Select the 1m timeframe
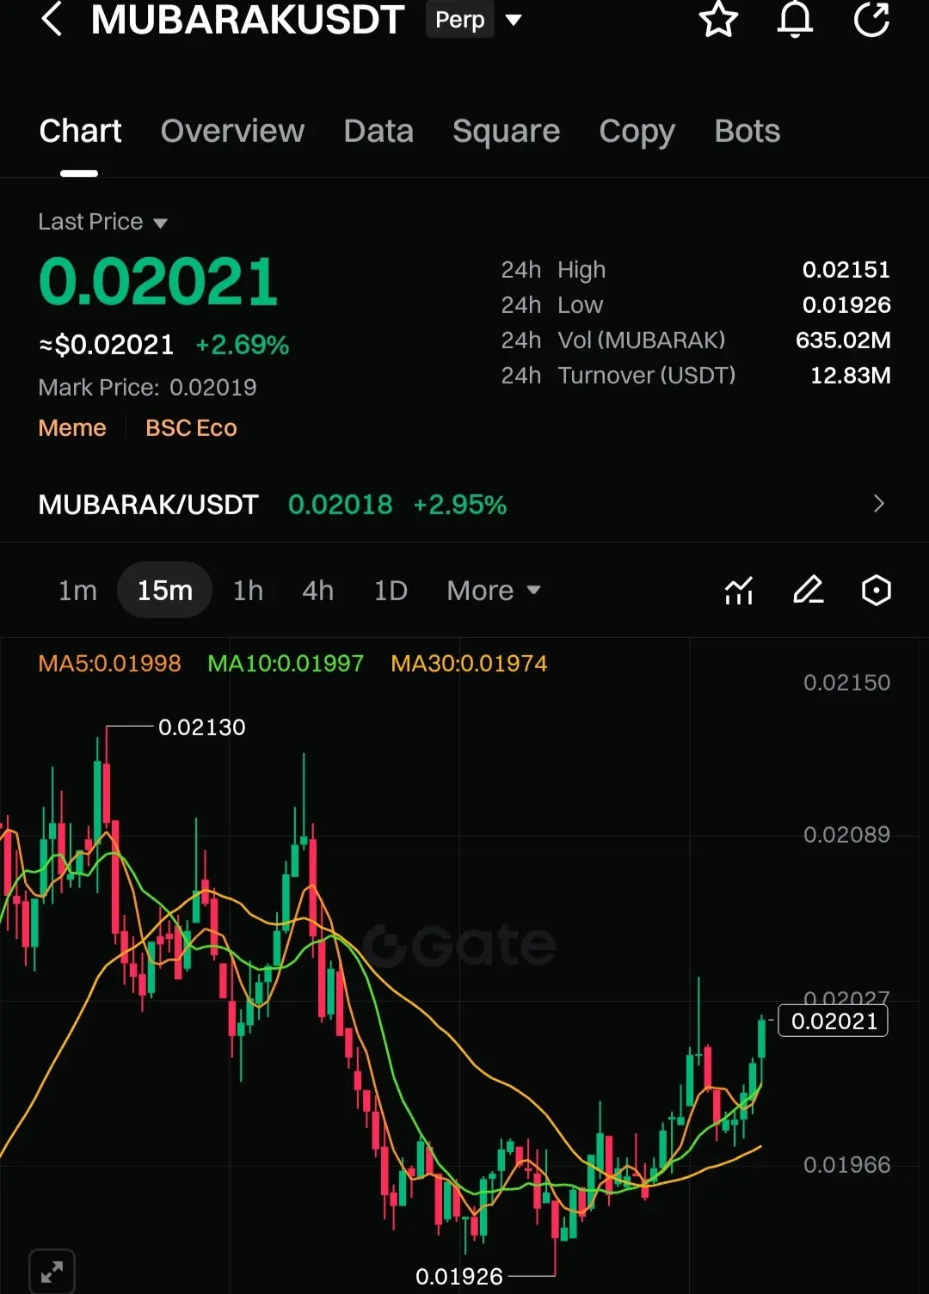This screenshot has width=929, height=1294. coord(77,591)
